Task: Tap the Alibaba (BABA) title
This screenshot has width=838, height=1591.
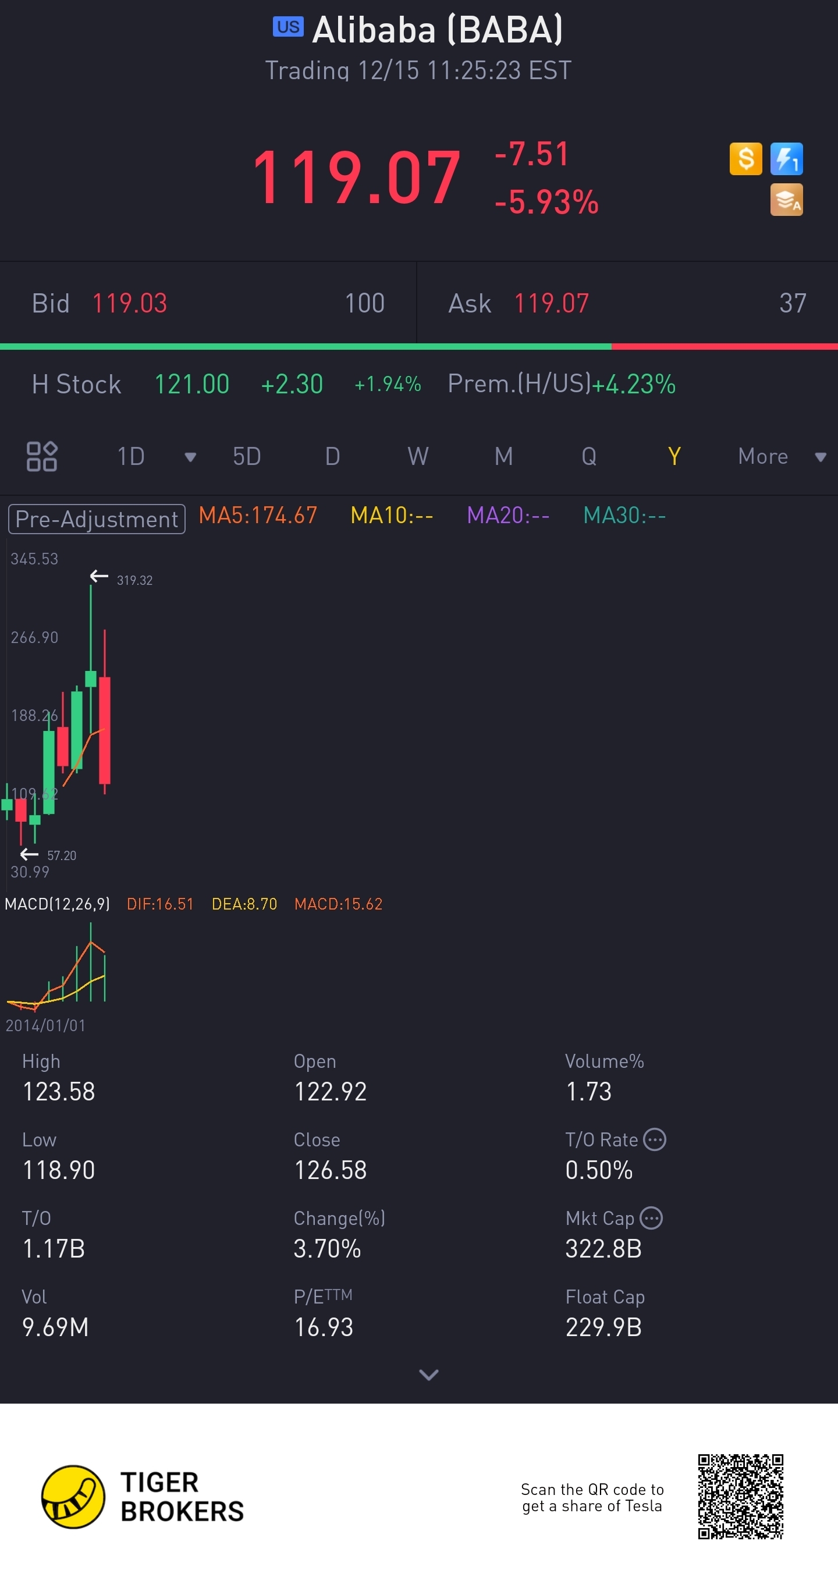Action: pyautogui.click(x=437, y=29)
